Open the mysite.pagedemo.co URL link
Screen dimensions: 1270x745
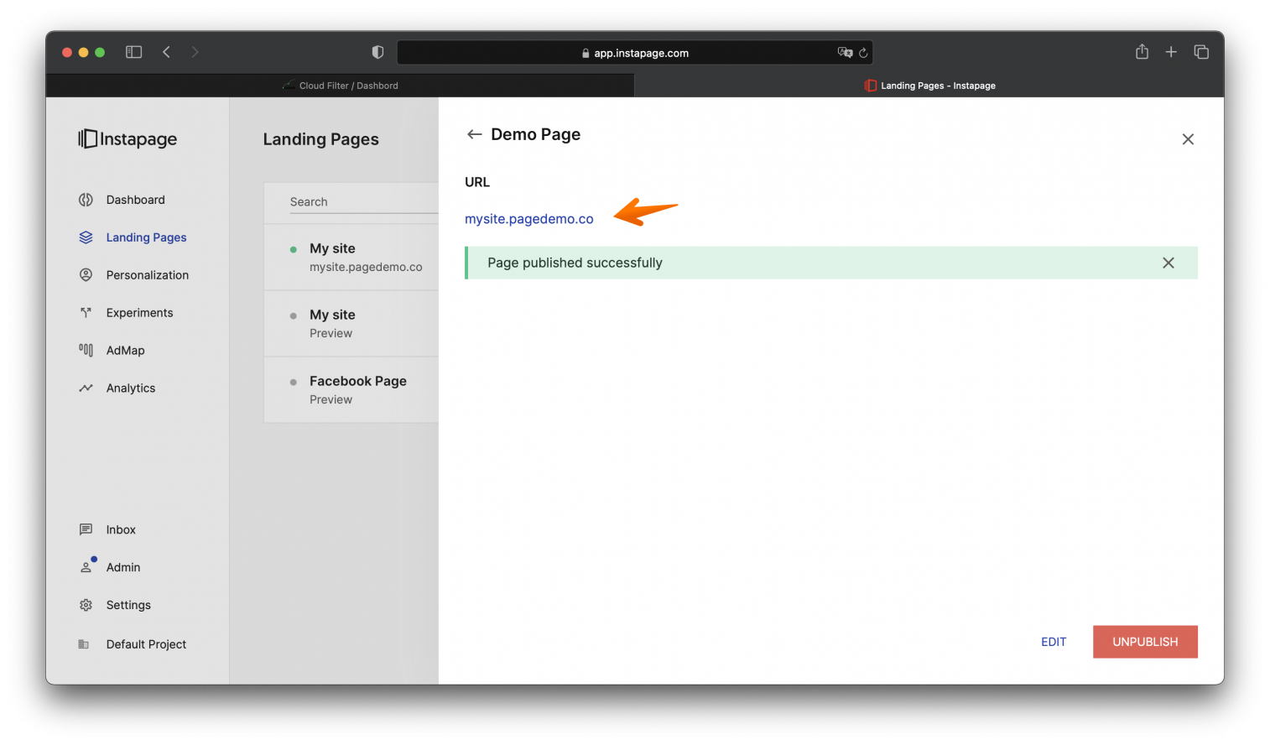click(529, 219)
